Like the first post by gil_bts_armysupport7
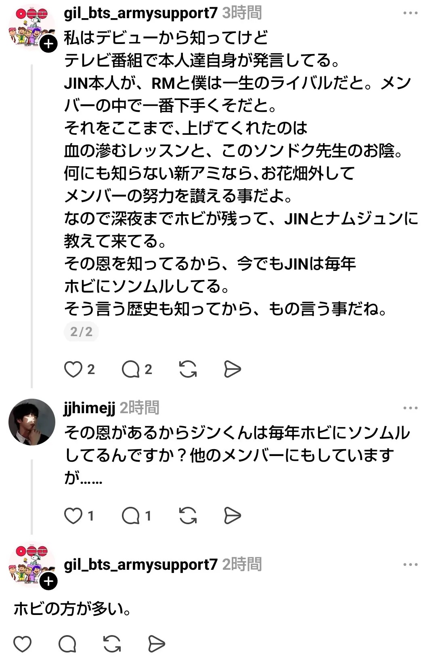This screenshot has height=665, width=436. pyautogui.click(x=73, y=369)
